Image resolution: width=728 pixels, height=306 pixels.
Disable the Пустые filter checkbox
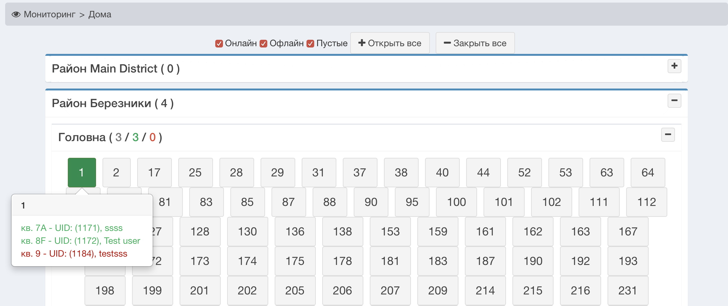click(310, 44)
